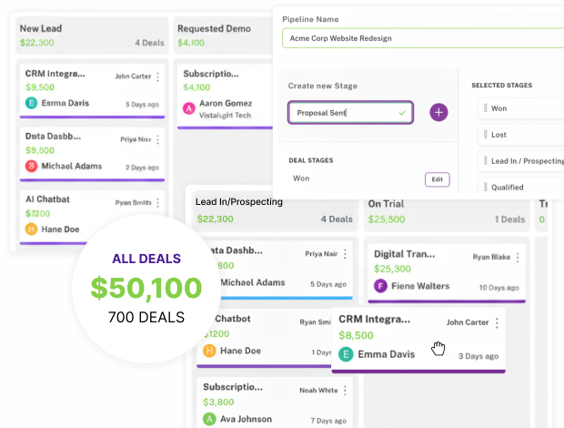Open the Digital Tran... deal title
The width and height of the screenshot is (564, 428).
pyautogui.click(x=404, y=254)
